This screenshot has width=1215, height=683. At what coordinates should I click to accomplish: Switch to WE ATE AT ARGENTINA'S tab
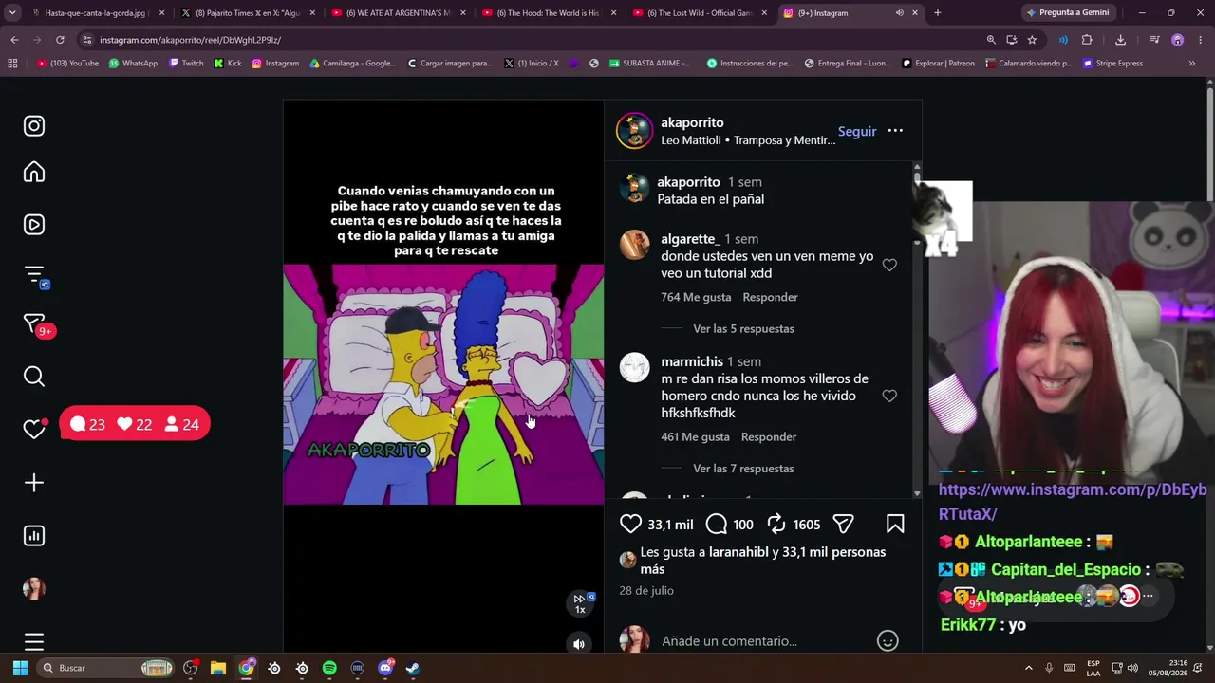click(398, 13)
